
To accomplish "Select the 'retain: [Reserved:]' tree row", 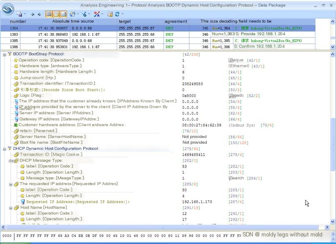I will tap(38, 131).
